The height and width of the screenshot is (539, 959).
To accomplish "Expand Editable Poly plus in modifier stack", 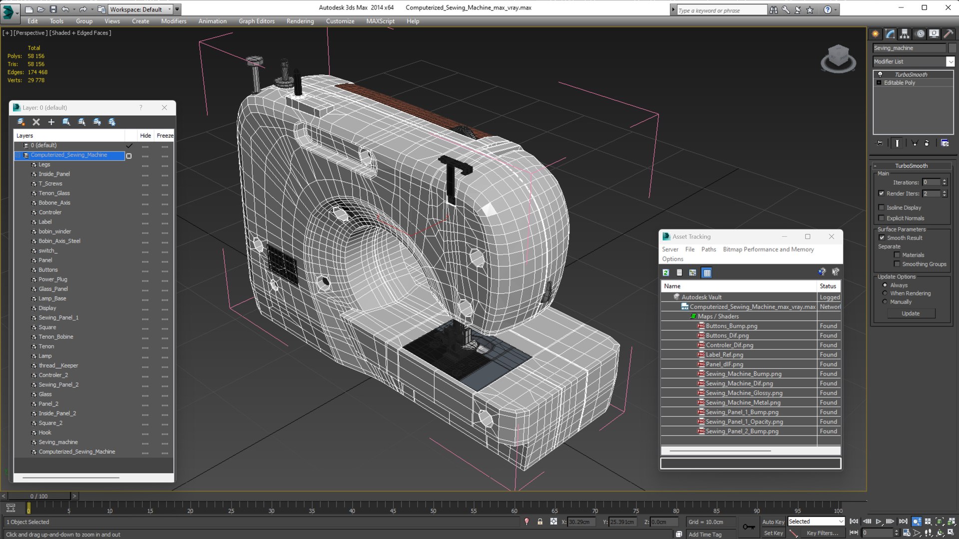I will pos(879,83).
